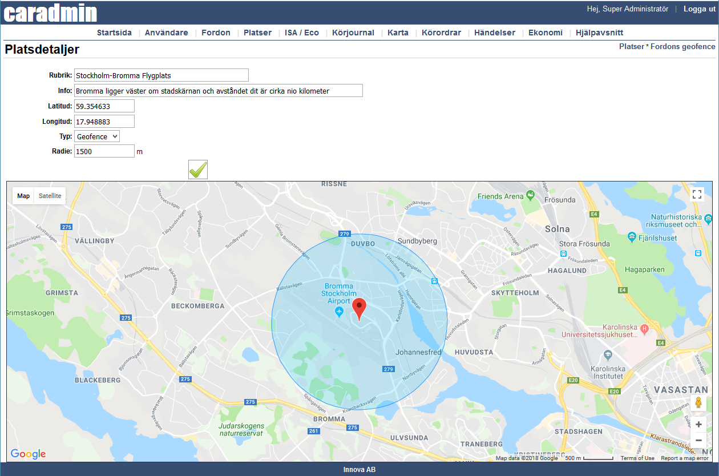Click the Innova AB footer text
This screenshot has height=476, width=719.
tap(359, 470)
